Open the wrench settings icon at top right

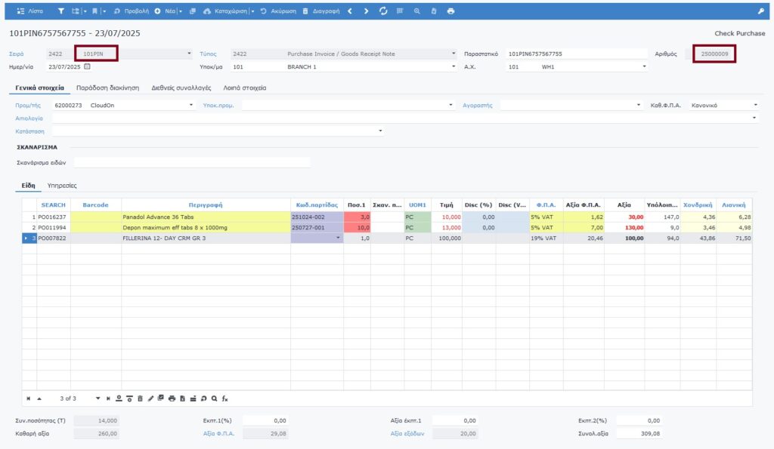760,11
